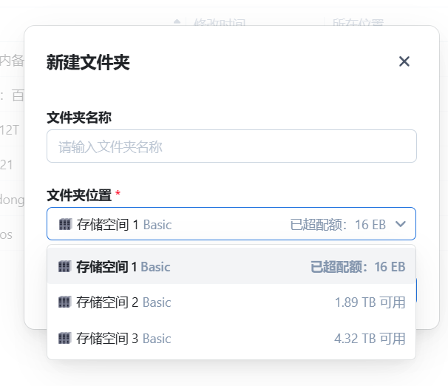Expand the 文件夹位置 dropdown chevron
The width and height of the screenshot is (448, 386).
click(x=400, y=224)
